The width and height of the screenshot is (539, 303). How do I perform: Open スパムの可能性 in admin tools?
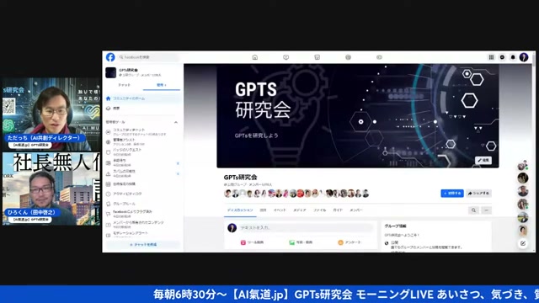click(142, 173)
